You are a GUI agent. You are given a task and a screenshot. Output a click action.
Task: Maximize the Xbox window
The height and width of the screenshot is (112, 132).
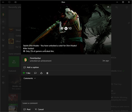pyautogui.click(x=123, y=2)
